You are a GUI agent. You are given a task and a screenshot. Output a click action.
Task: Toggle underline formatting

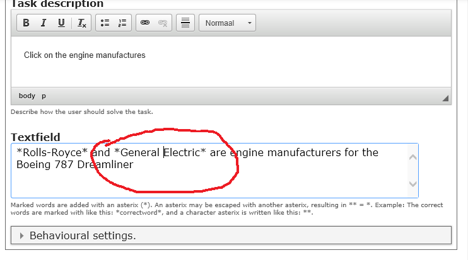[x=61, y=23]
